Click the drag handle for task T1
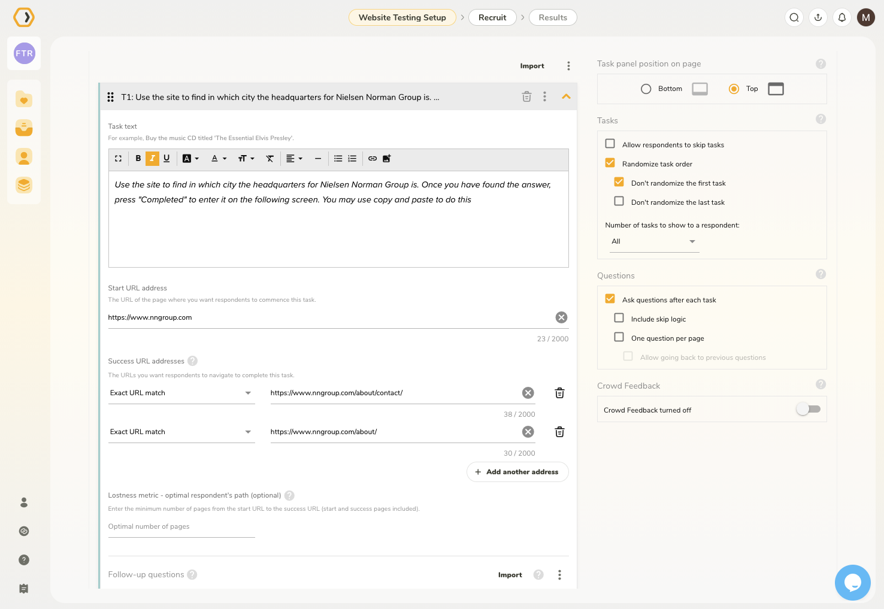This screenshot has width=884, height=609. tap(110, 97)
